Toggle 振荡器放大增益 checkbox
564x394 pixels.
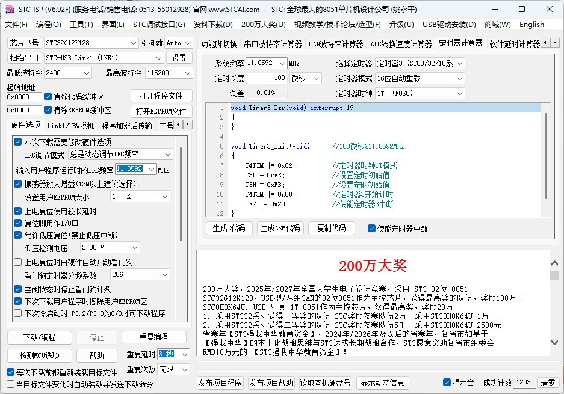pyautogui.click(x=17, y=184)
